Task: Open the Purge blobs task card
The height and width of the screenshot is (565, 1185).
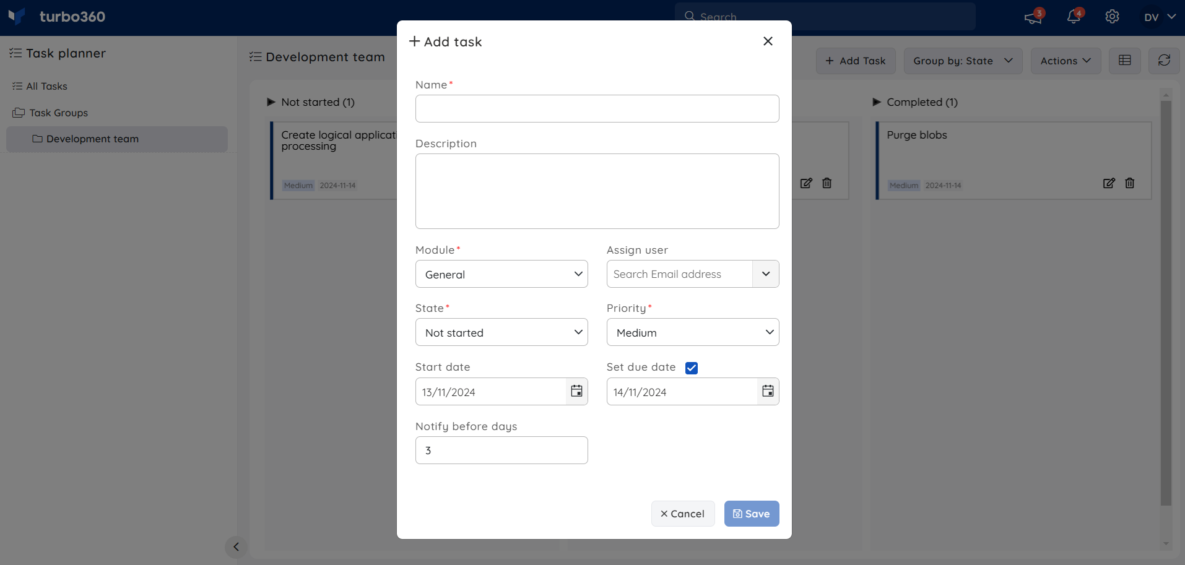Action: click(x=1014, y=160)
